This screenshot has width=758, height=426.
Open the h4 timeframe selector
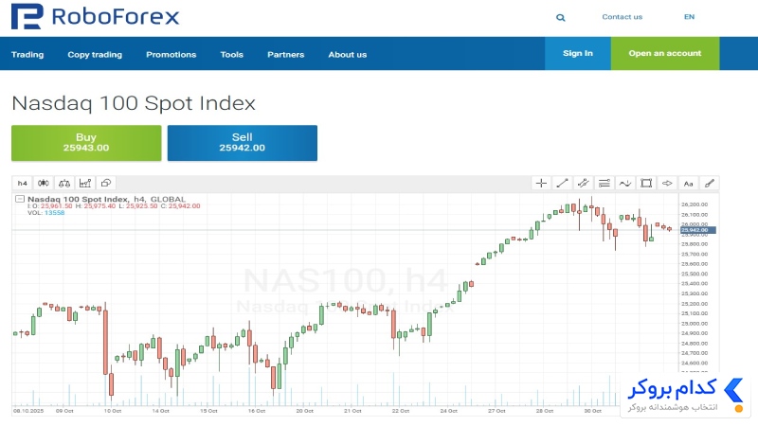point(22,183)
